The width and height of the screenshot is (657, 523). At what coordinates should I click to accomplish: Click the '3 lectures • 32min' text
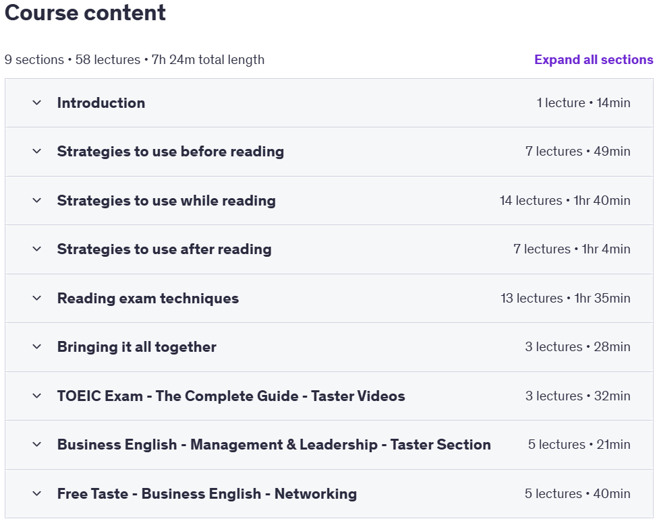tap(578, 396)
